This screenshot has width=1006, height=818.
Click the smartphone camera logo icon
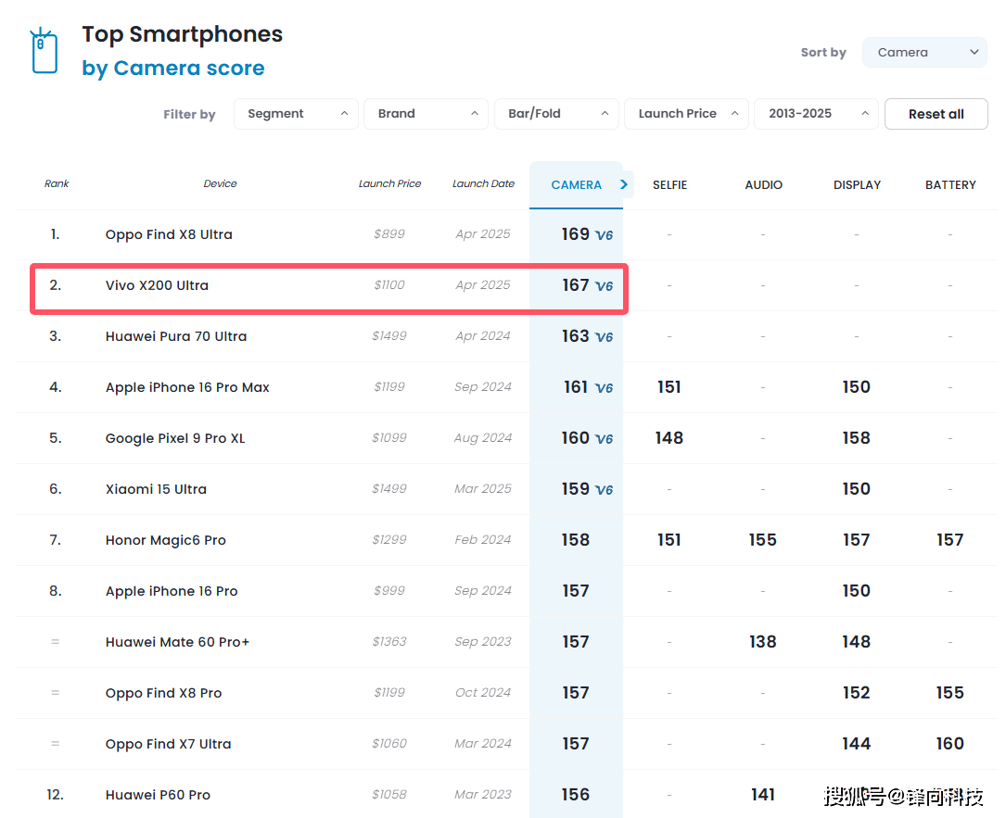[x=45, y=51]
